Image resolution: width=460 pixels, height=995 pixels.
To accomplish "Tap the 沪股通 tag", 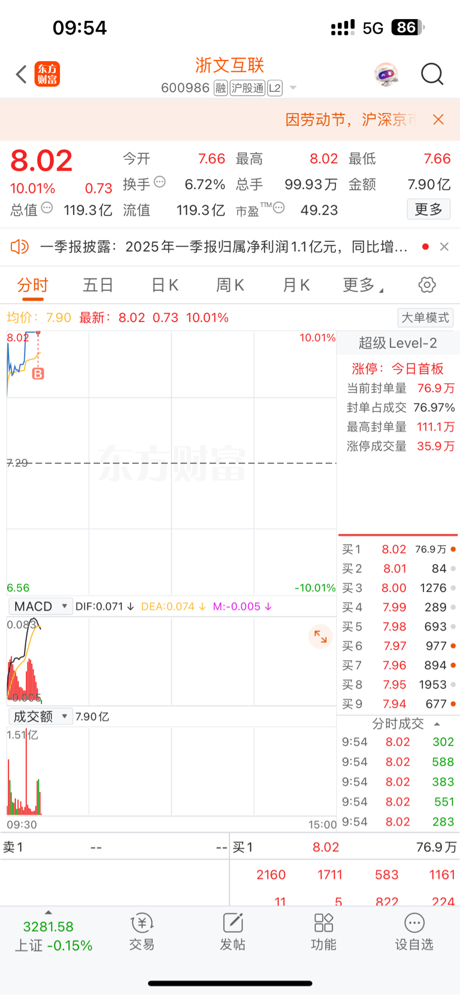I will point(247,88).
